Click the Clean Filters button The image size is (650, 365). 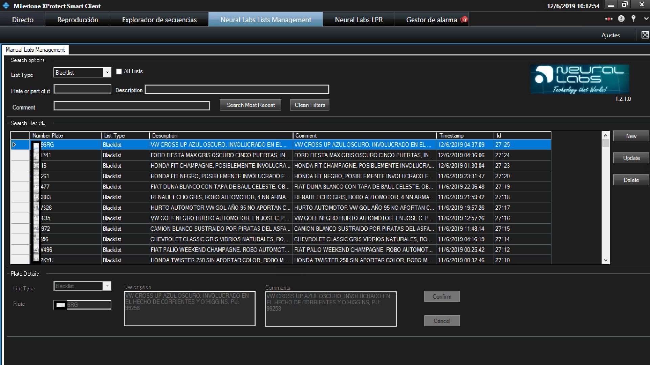310,105
